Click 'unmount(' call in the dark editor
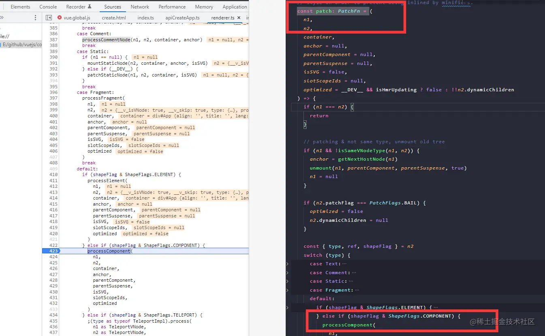 [x=323, y=168]
